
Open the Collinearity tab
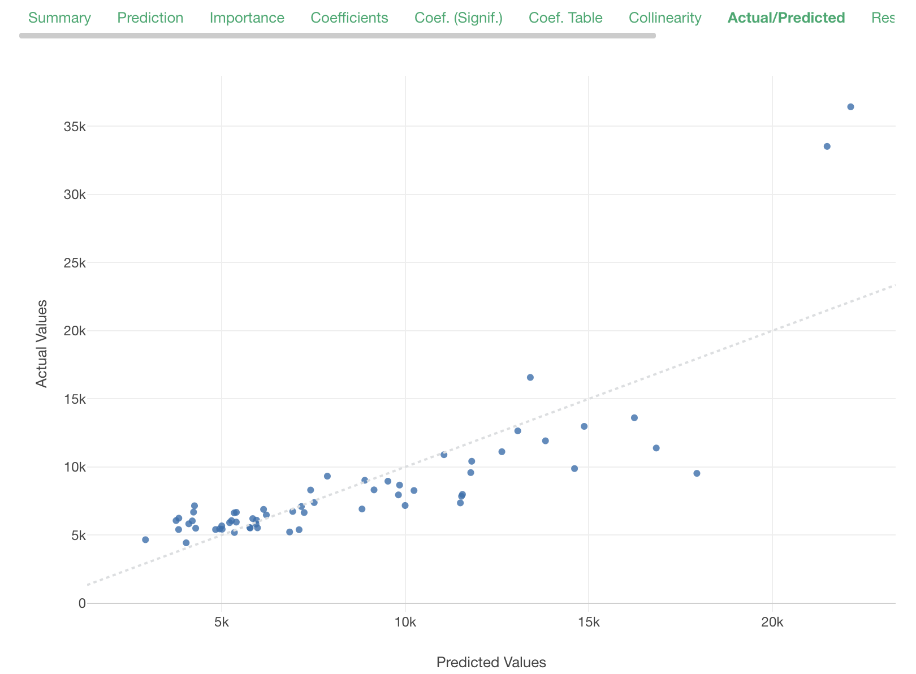[665, 18]
